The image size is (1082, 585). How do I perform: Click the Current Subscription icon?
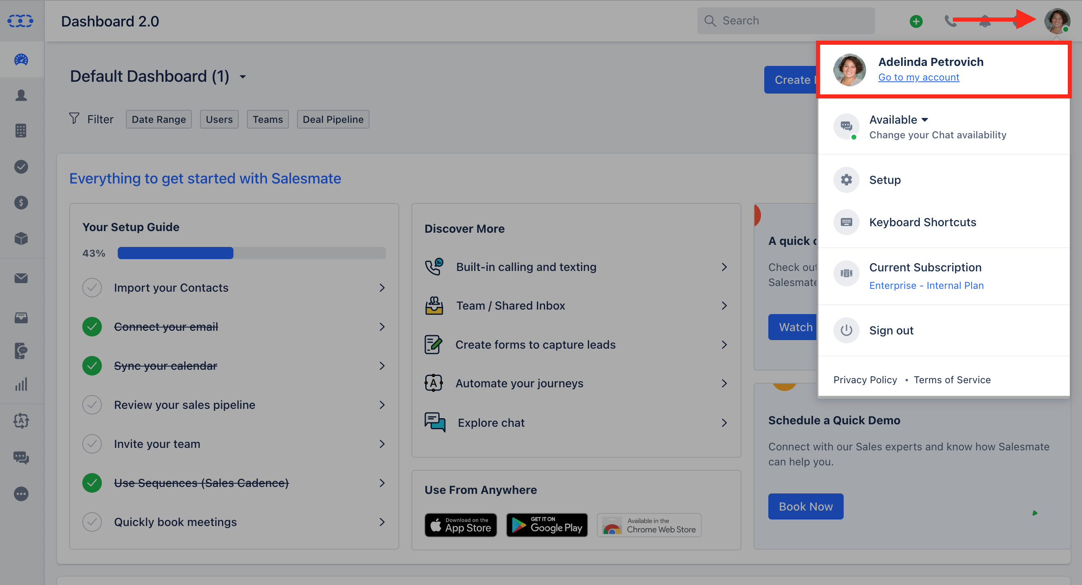847,273
